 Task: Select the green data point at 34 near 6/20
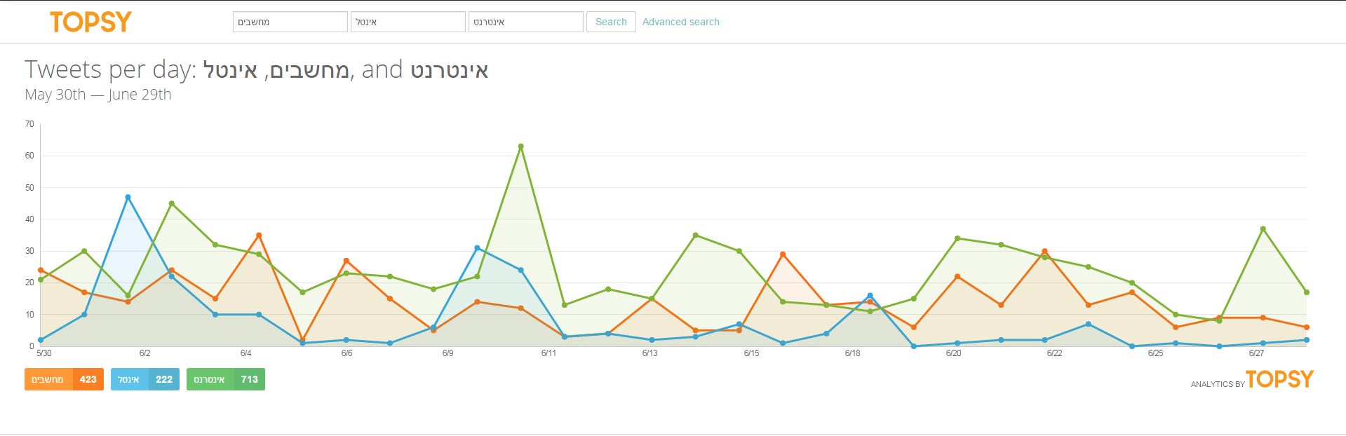[x=957, y=238]
